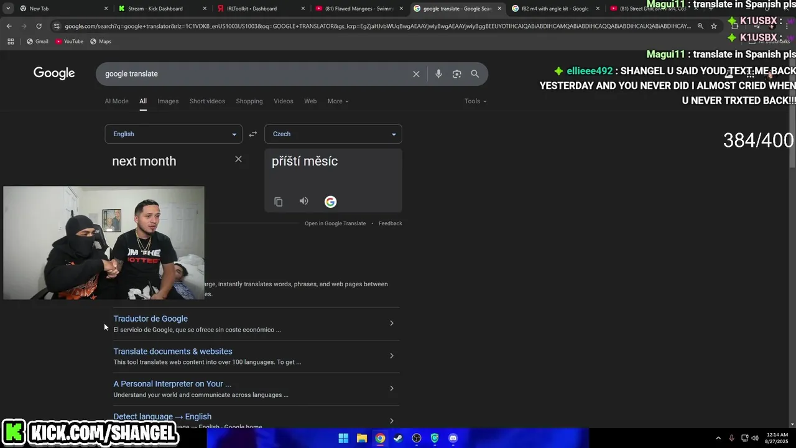Click the Google 'G' icon under the translation
The image size is (796, 448).
tap(330, 202)
